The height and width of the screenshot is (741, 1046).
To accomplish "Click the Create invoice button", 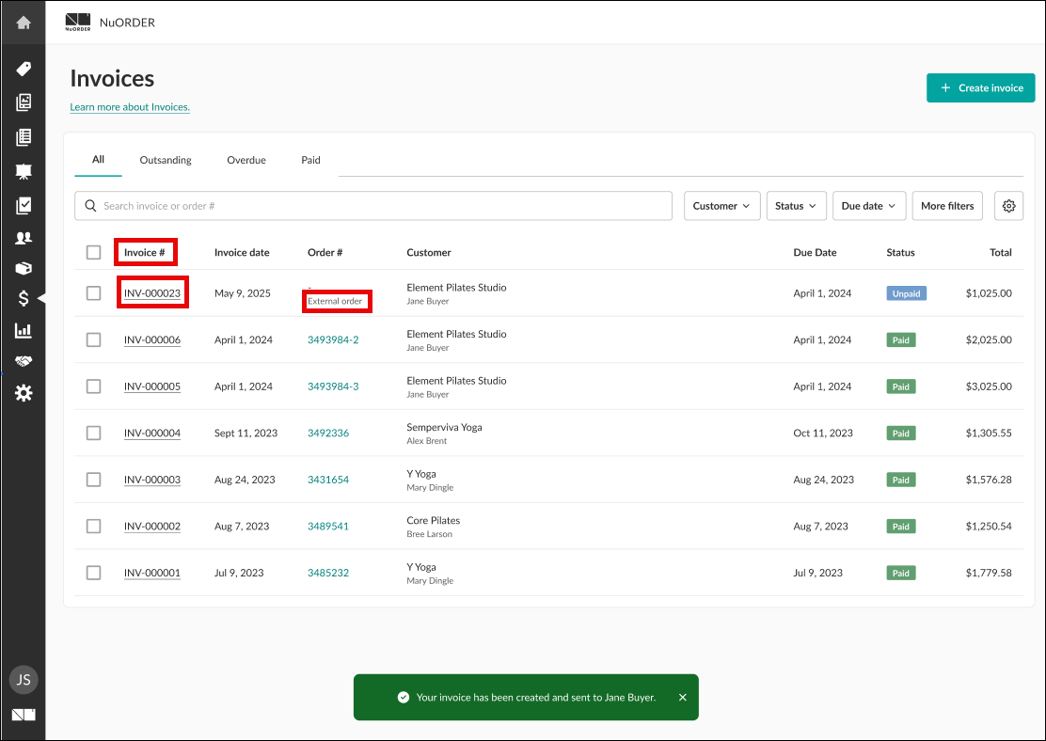I will pyautogui.click(x=980, y=87).
